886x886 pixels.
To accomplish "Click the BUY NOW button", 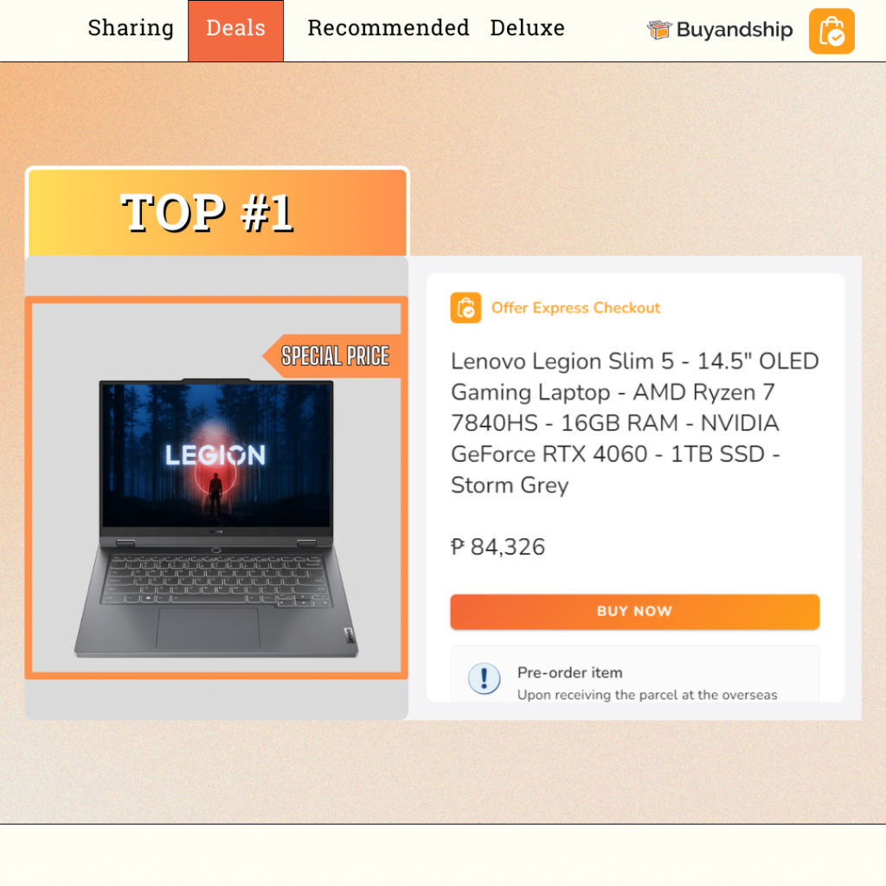I will pos(634,612).
